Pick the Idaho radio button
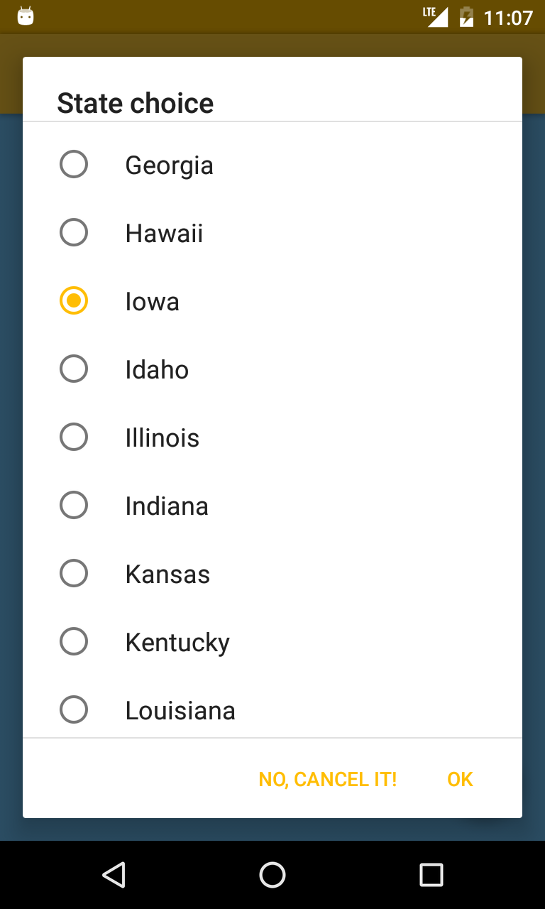 point(74,369)
